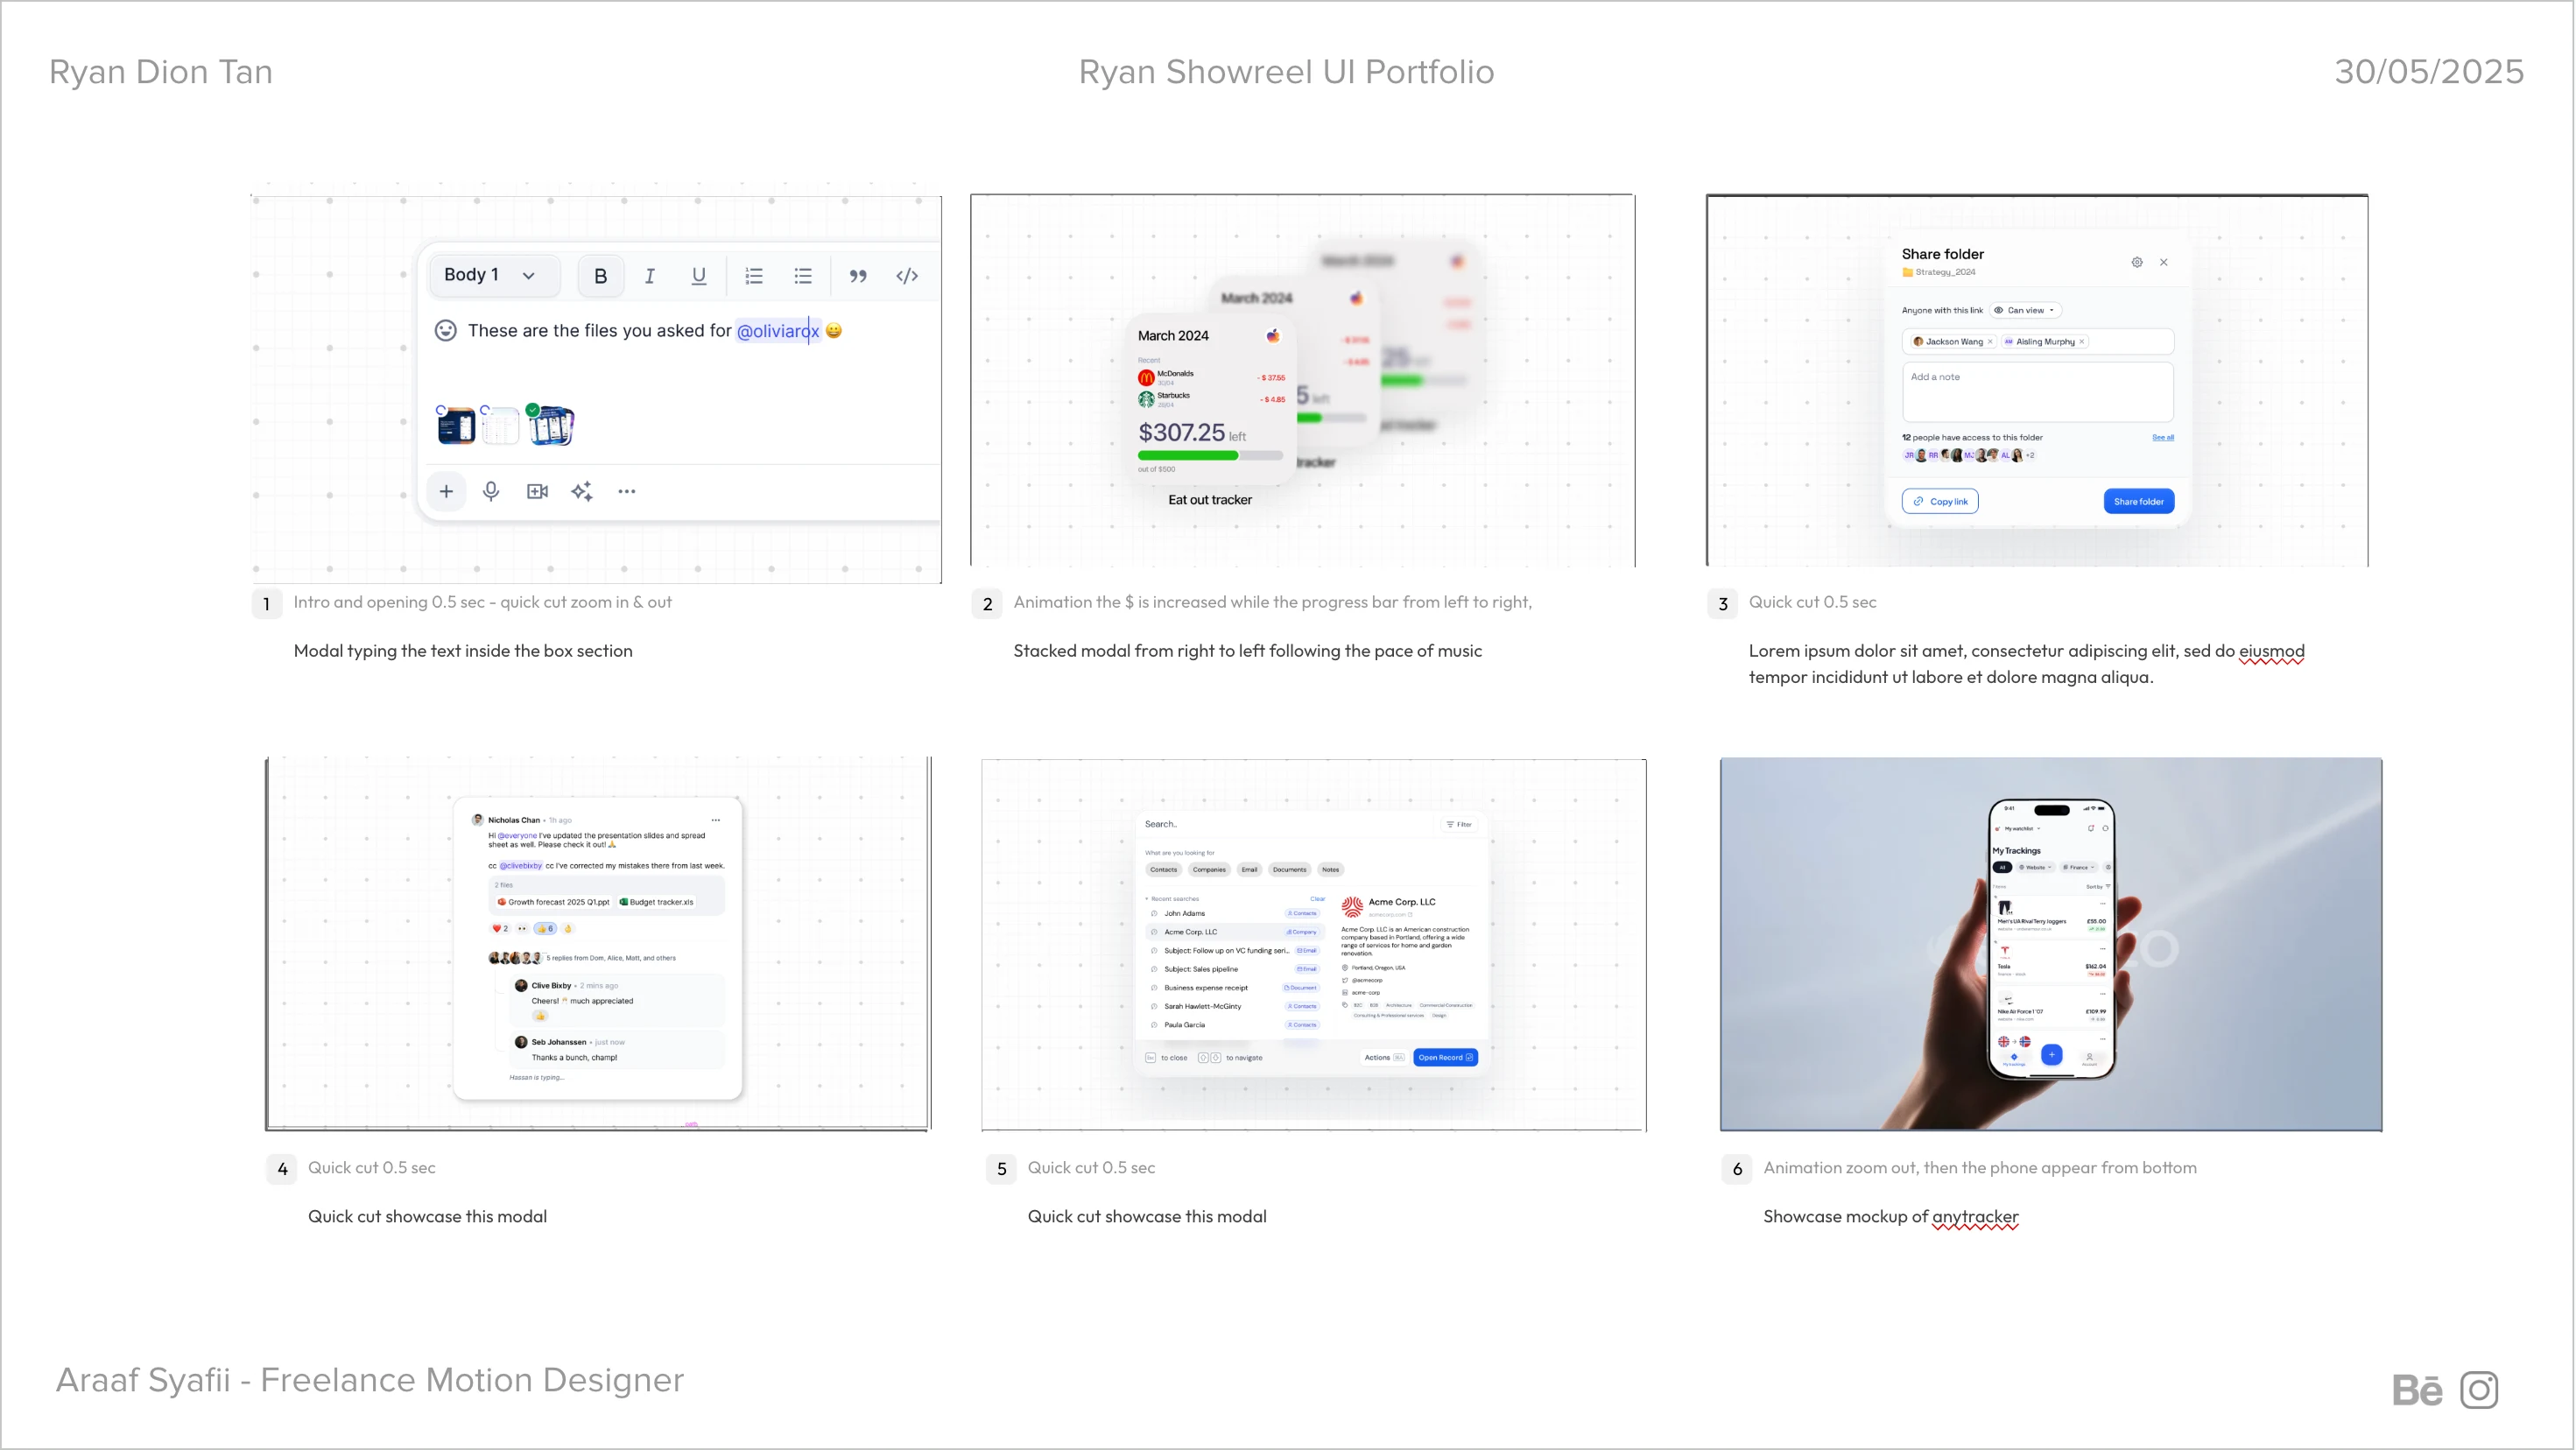Image resolution: width=2576 pixels, height=1450 pixels.
Task: Click the blue plus button on phone mockup
Action: point(2052,1055)
